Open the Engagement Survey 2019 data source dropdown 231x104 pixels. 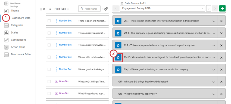pyautogui.click(x=162, y=8)
